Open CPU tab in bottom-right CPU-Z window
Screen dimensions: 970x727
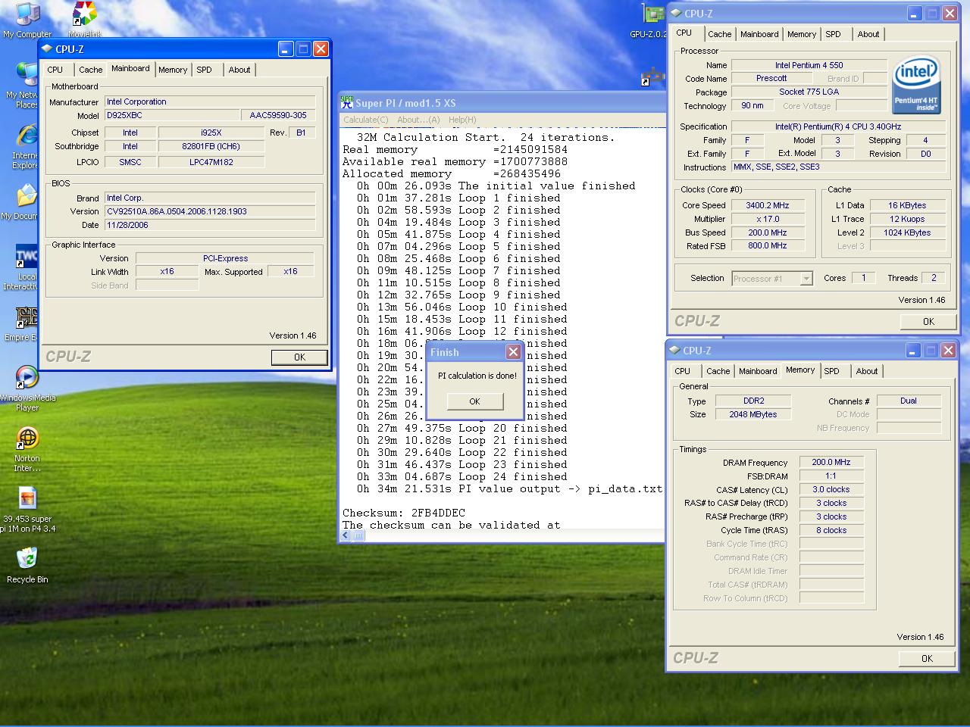coord(683,371)
